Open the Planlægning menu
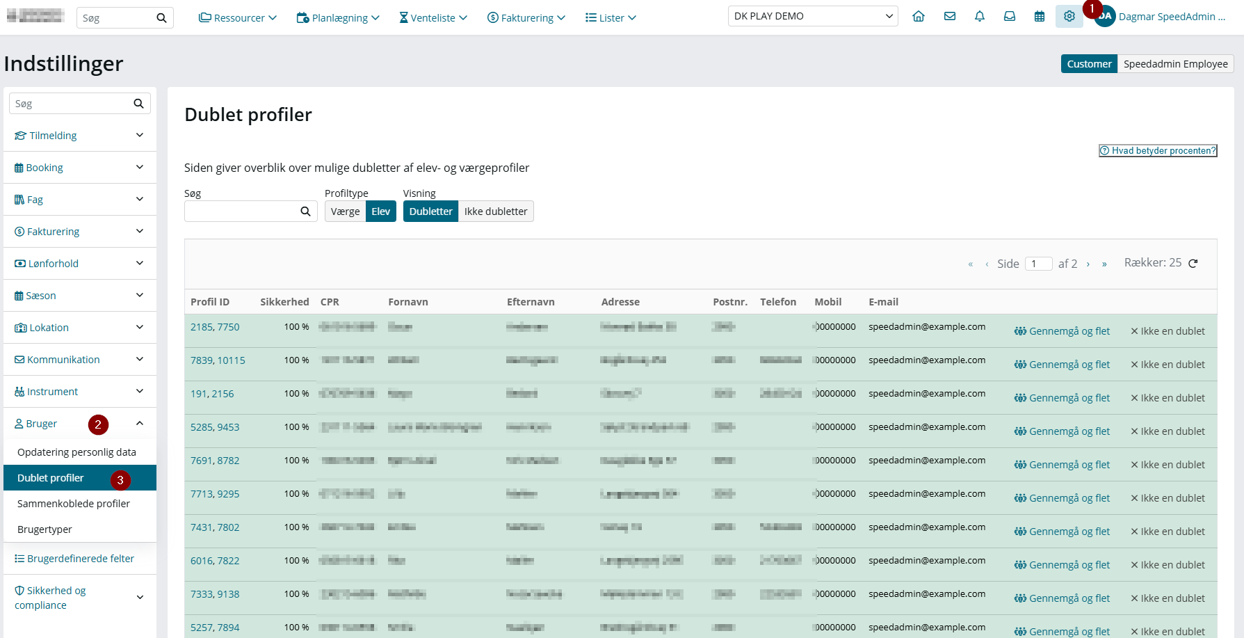This screenshot has height=638, width=1244. coord(338,18)
